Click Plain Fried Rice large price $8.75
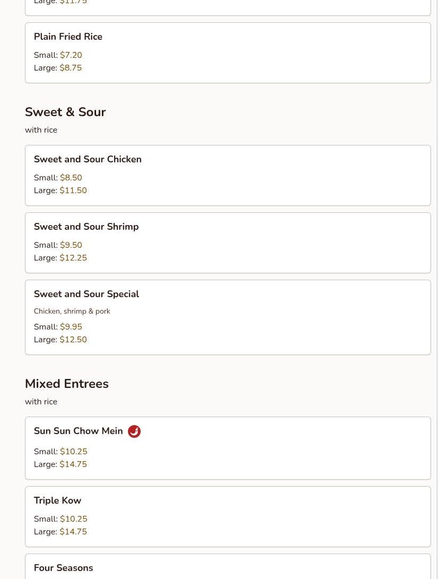This screenshot has height=579, width=448. (71, 68)
